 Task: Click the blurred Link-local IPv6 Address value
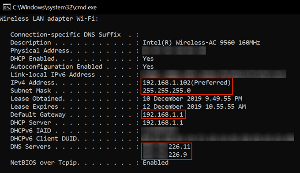tap(214, 74)
